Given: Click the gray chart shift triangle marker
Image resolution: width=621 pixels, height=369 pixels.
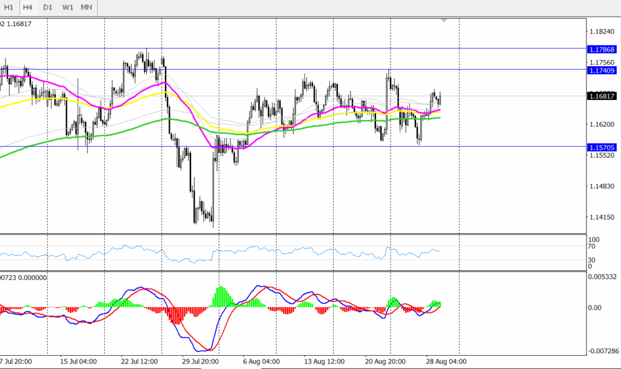Looking at the screenshot, I should 444,20.
